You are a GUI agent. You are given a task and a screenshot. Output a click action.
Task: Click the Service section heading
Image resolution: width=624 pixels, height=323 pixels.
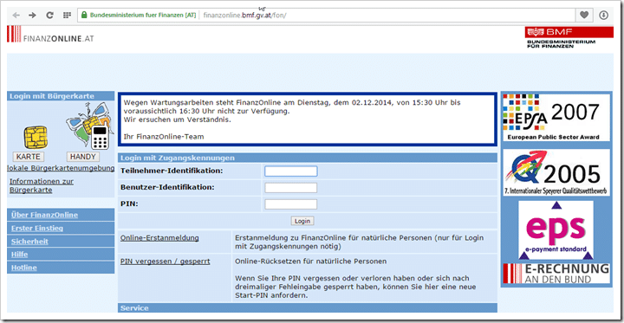pyautogui.click(x=134, y=308)
